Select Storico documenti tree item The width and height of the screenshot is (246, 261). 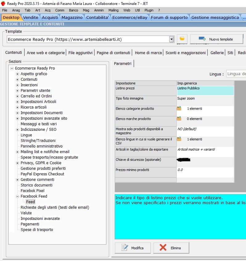36,185
